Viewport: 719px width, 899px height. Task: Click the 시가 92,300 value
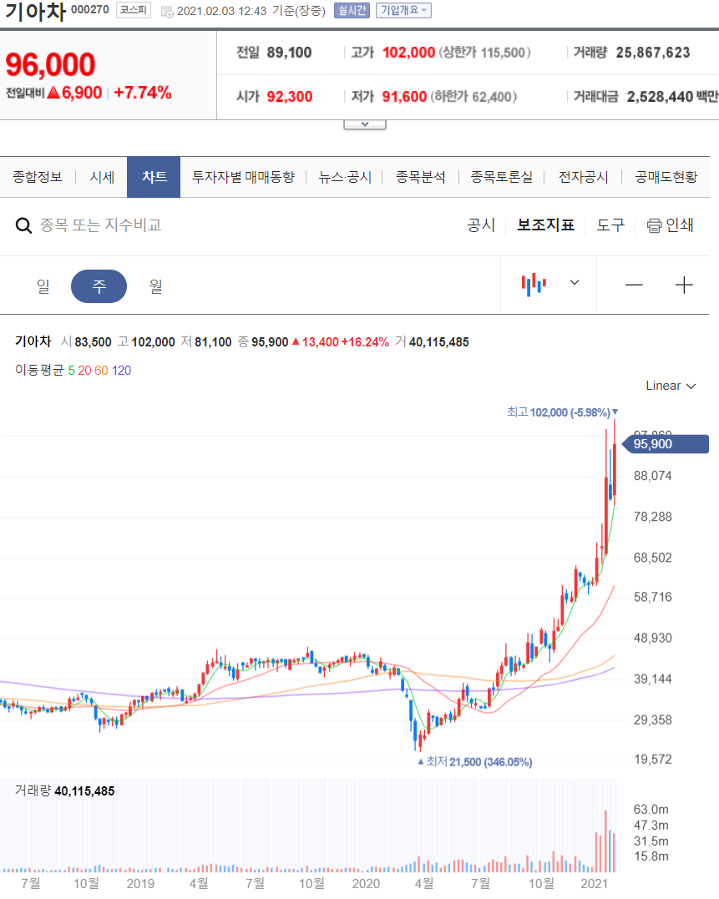[x=290, y=96]
